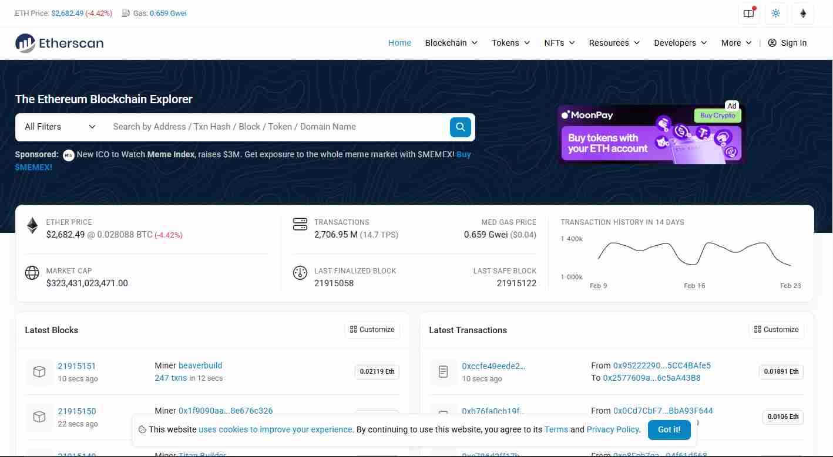Open the book icon with red notification dot
This screenshot has width=833, height=457.
[748, 13]
